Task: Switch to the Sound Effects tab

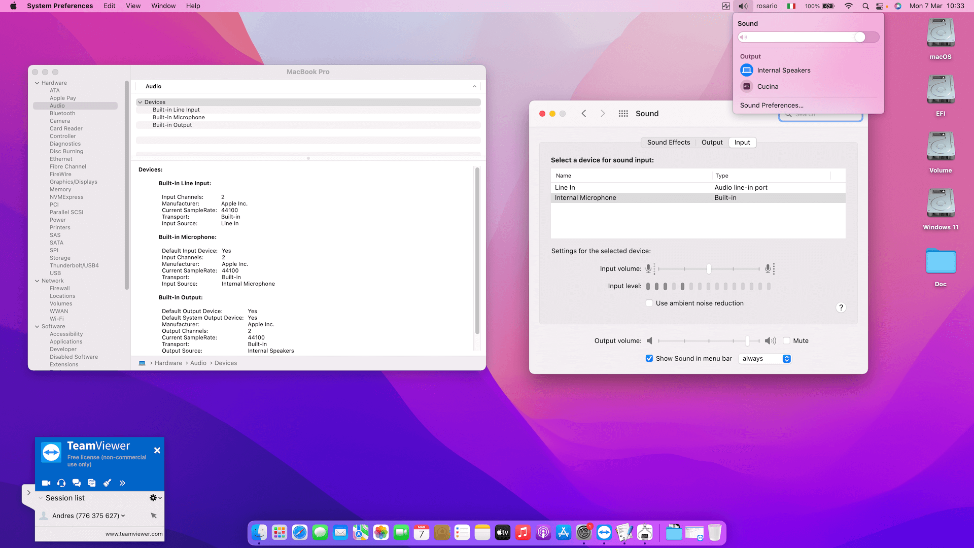Action: (668, 143)
